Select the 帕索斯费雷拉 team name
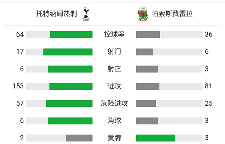This screenshot has height=144, width=225. coord(172,14)
